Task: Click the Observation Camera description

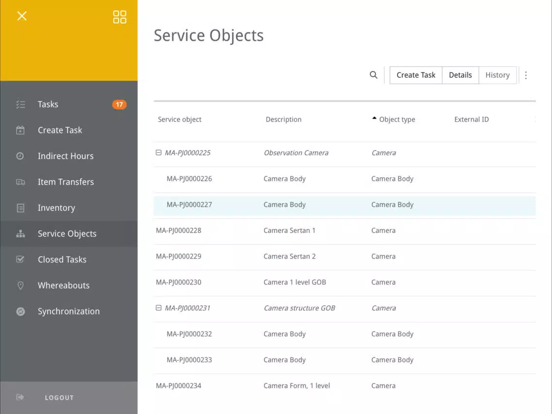Action: pos(296,153)
